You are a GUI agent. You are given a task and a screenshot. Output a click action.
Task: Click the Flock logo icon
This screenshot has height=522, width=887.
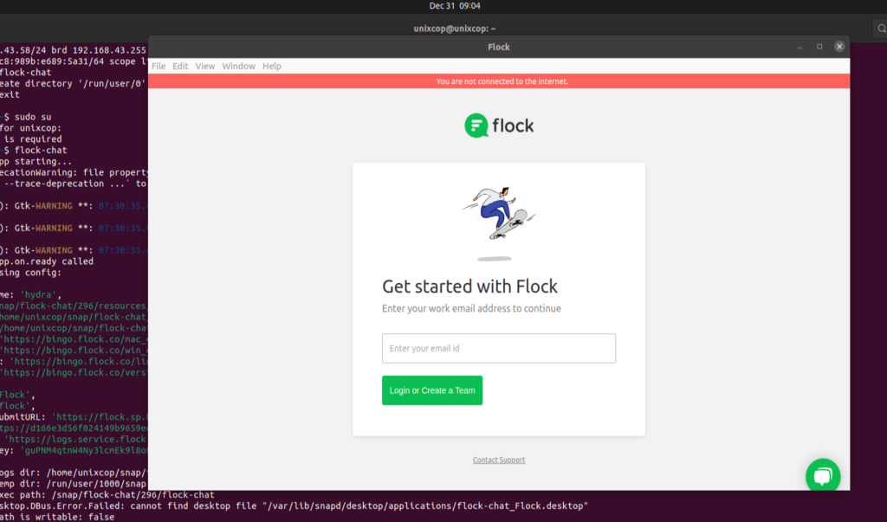click(x=476, y=126)
